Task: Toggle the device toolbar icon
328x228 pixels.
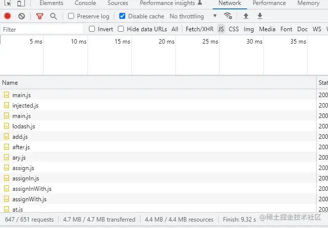Action: tap(21, 3)
